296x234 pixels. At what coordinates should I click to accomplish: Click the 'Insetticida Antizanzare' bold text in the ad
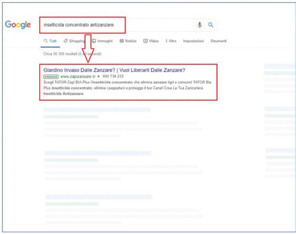tap(64, 94)
